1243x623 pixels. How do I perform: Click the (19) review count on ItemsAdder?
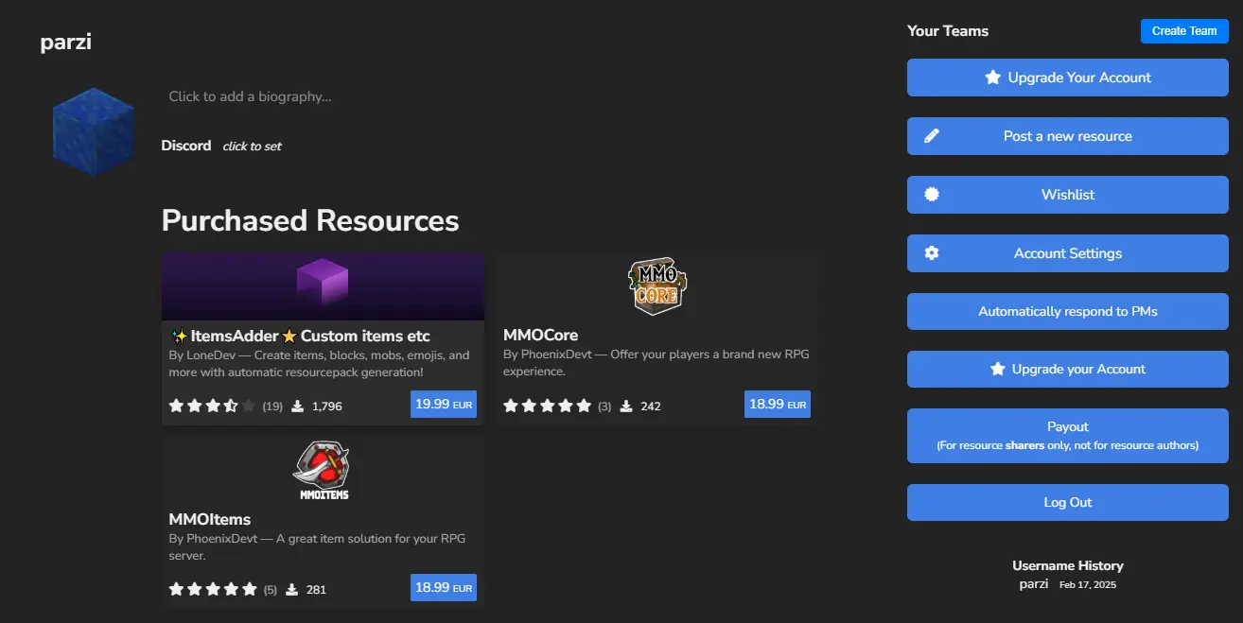pos(272,407)
